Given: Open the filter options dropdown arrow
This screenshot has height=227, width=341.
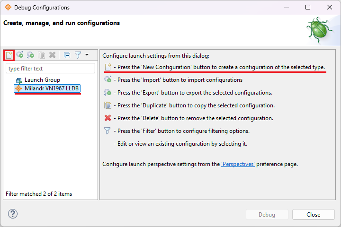Looking at the screenshot, I should click(87, 55).
